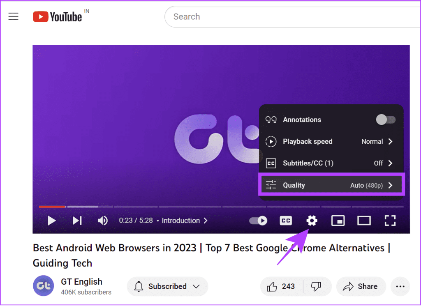The width and height of the screenshot is (421, 306).
Task: Open the miniplayer
Action: tap(338, 221)
